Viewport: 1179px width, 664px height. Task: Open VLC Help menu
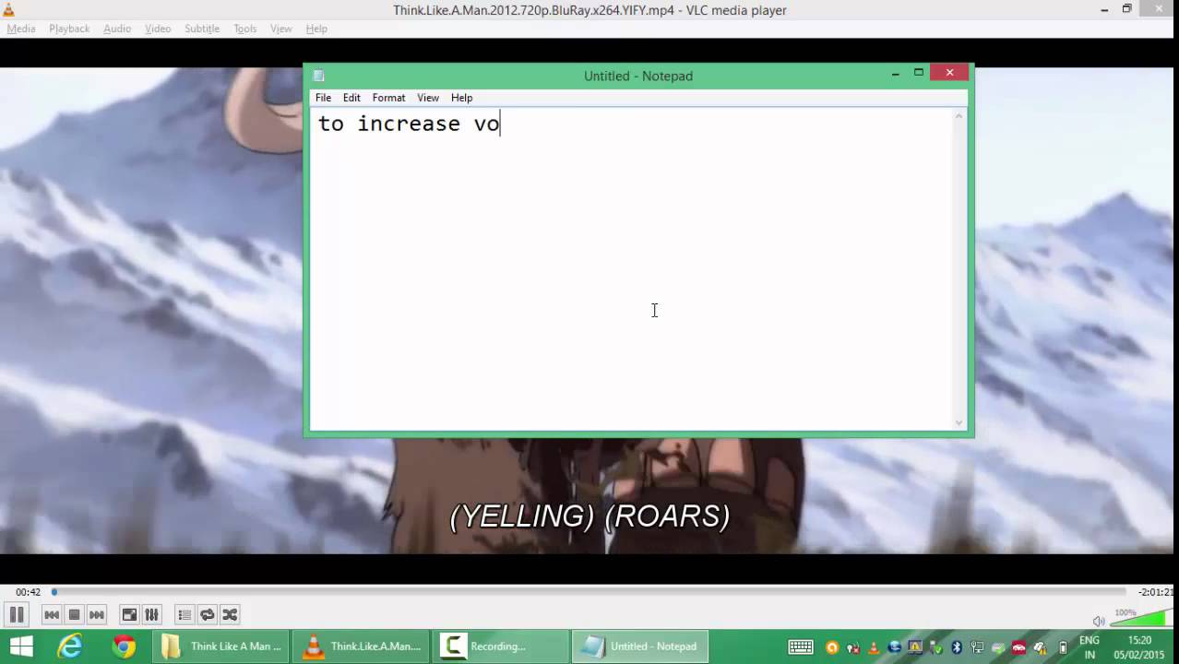(316, 29)
